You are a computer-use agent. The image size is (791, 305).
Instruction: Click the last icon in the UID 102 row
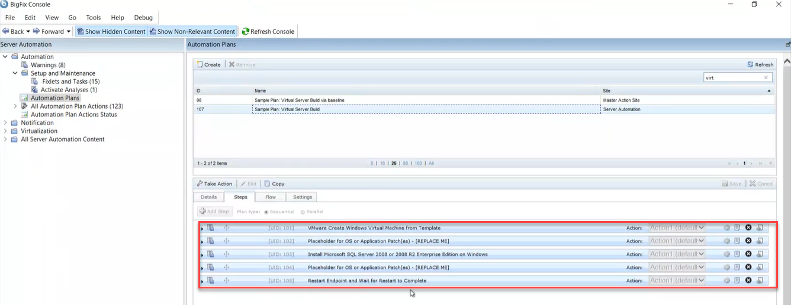pyautogui.click(x=760, y=241)
